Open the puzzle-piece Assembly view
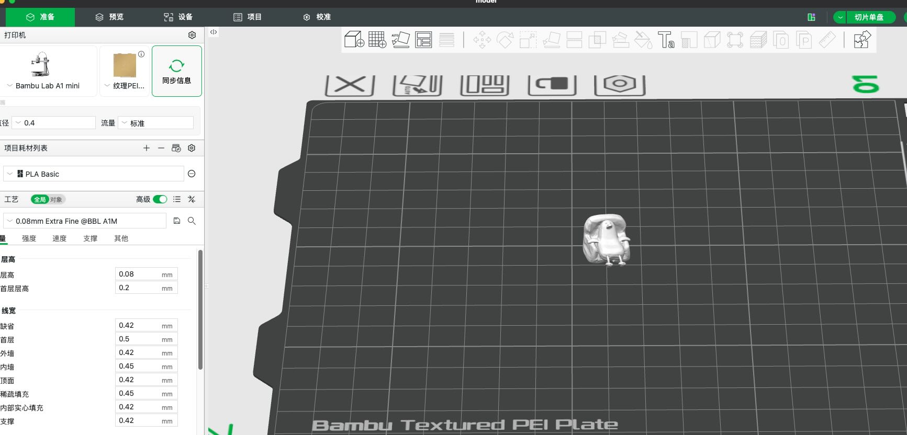This screenshot has height=435, width=907. pyautogui.click(x=862, y=40)
